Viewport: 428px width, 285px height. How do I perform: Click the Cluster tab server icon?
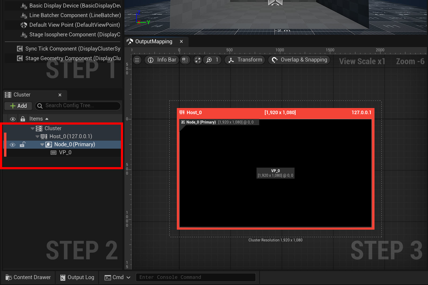point(8,95)
